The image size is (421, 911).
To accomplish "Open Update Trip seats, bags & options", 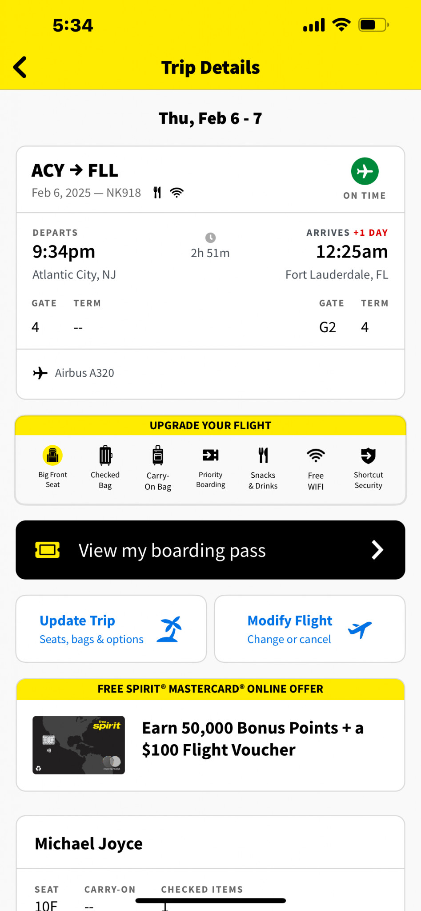I will [111, 629].
